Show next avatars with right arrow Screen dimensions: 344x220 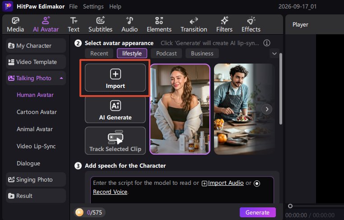pyautogui.click(x=267, y=109)
